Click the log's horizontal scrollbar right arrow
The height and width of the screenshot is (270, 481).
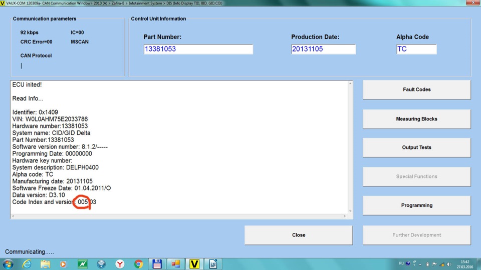click(x=345, y=216)
